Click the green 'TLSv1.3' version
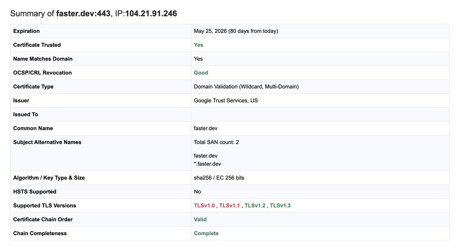The image size is (463, 246). (x=280, y=206)
